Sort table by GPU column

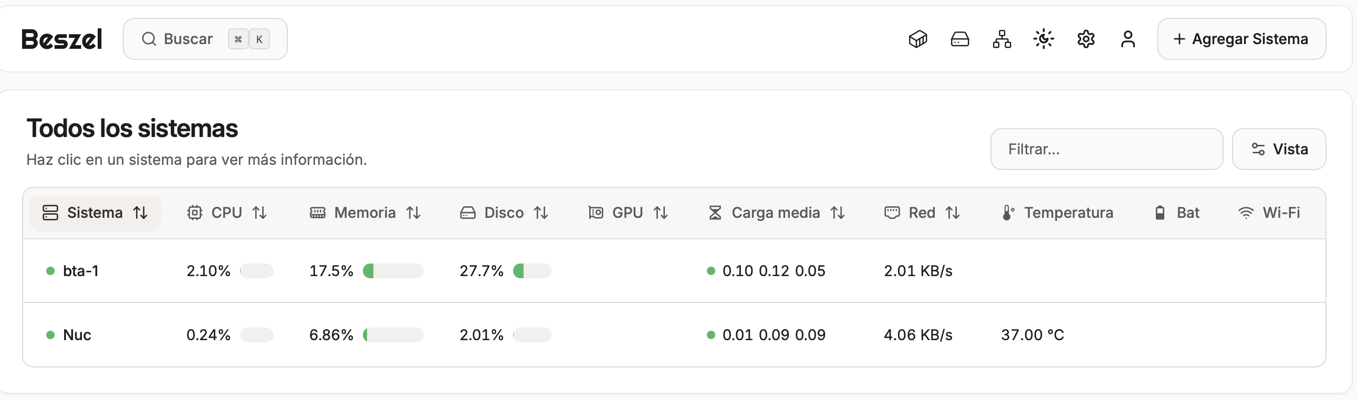628,213
